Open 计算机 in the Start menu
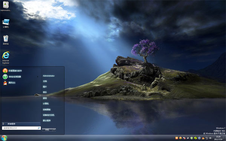This screenshot has width=226, height=141. [46, 104]
